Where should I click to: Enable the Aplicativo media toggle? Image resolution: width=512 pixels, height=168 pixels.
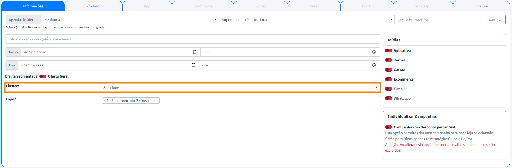click(388, 51)
